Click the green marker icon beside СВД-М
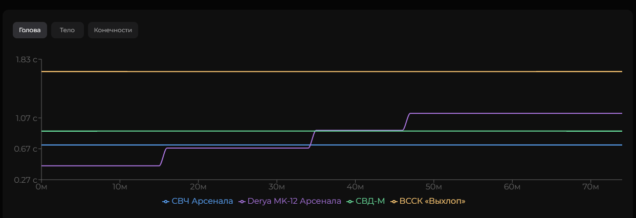This screenshot has height=218, width=636. pyautogui.click(x=350, y=202)
